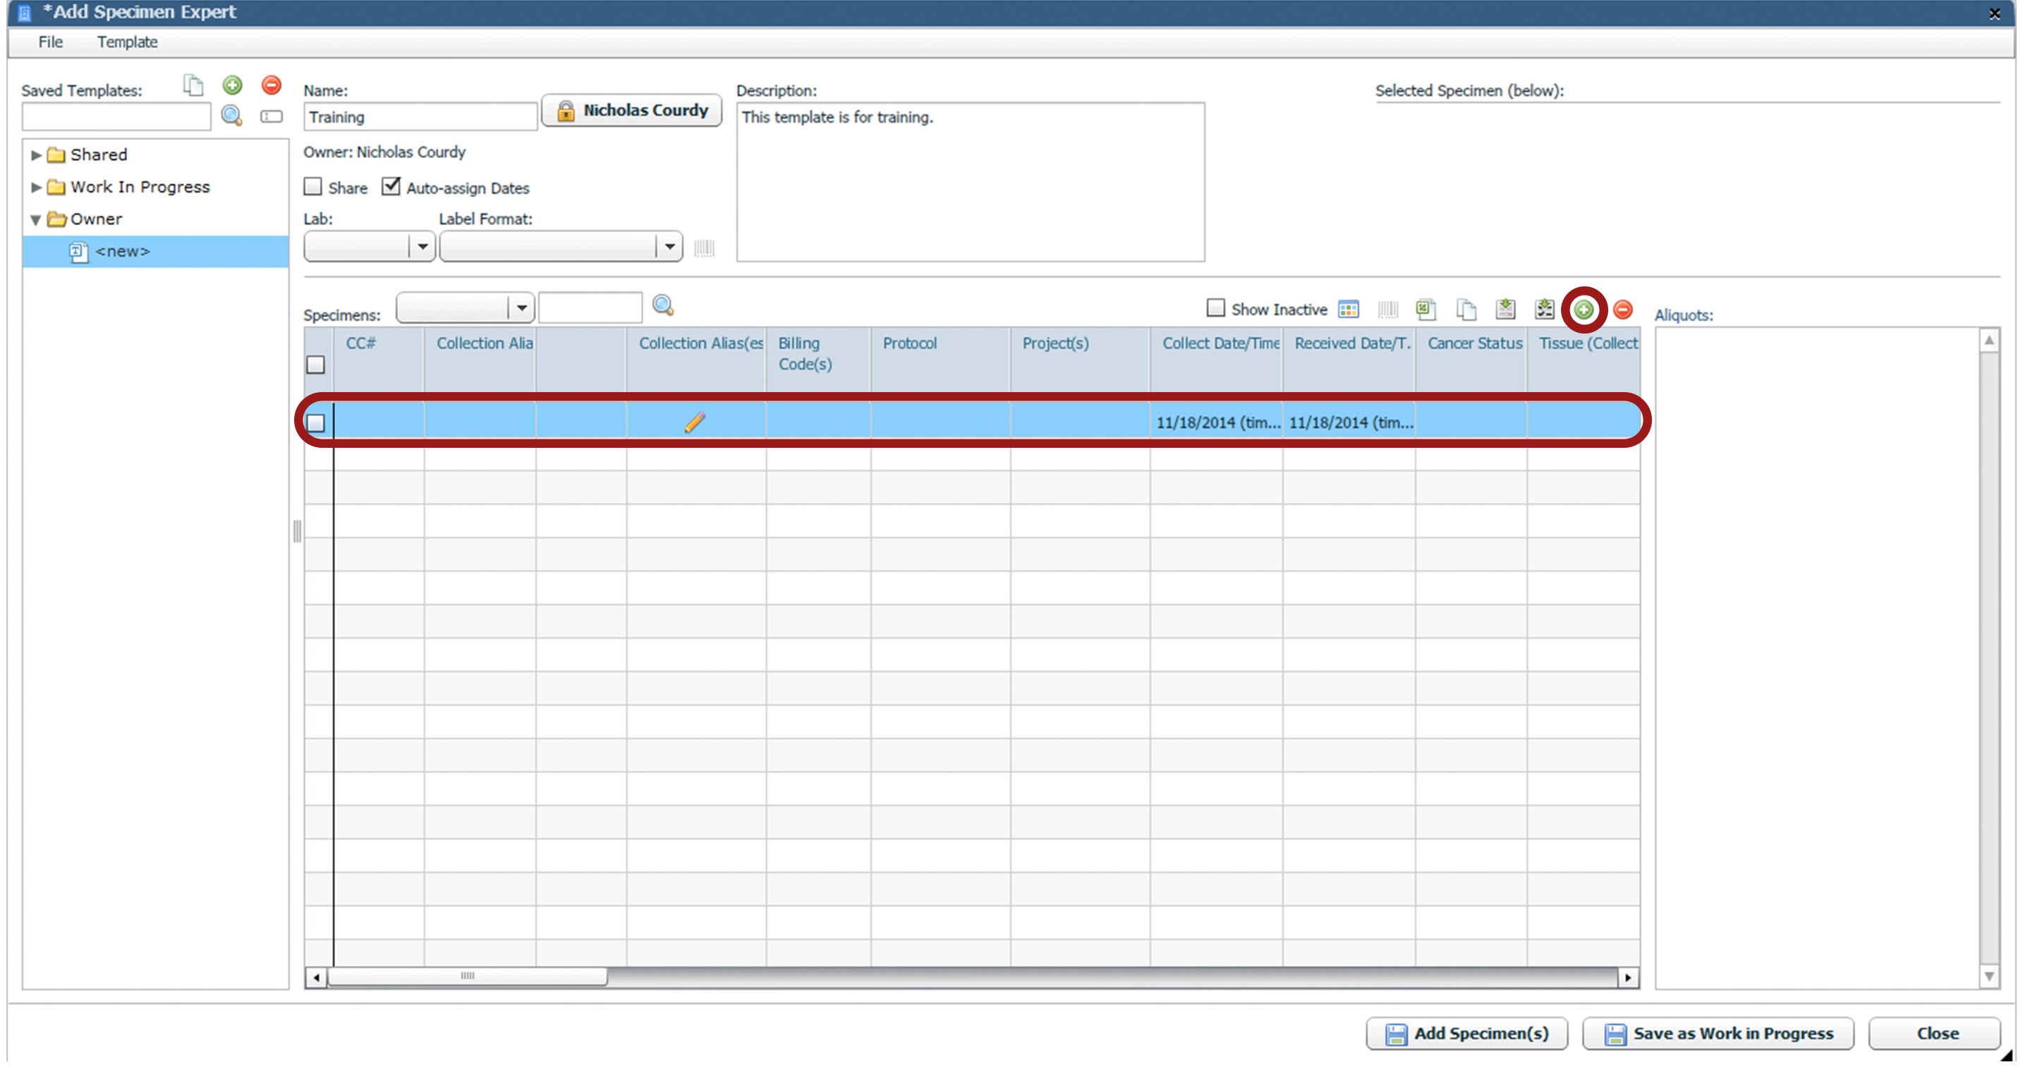Click the Aliquots scroll-down arrow

coord(1989,977)
